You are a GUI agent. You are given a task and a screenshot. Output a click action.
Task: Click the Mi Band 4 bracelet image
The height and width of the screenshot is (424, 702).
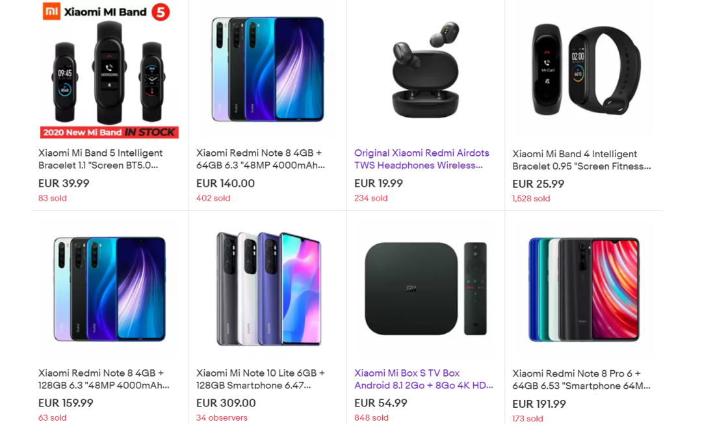(x=583, y=70)
